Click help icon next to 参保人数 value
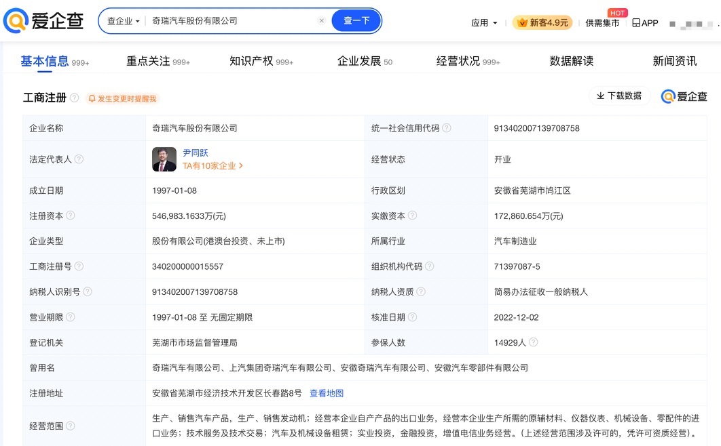The image size is (721, 446). pos(533,342)
